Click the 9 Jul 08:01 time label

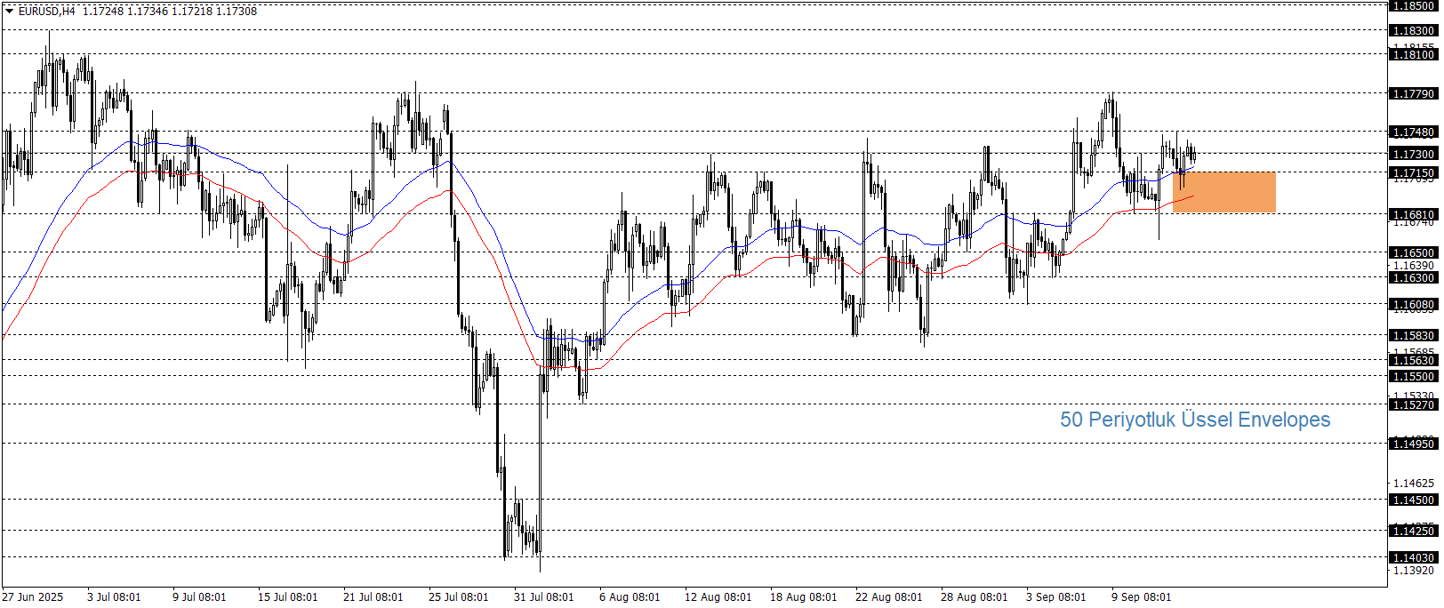(x=199, y=596)
